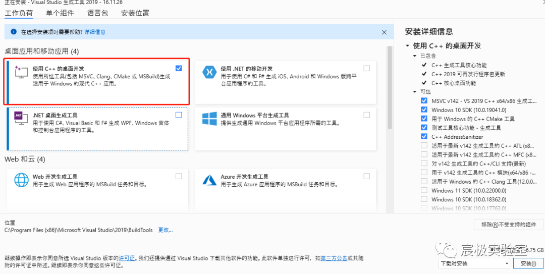Click the globe Web development build tools icon
This screenshot has width=545, height=274.
21,180
